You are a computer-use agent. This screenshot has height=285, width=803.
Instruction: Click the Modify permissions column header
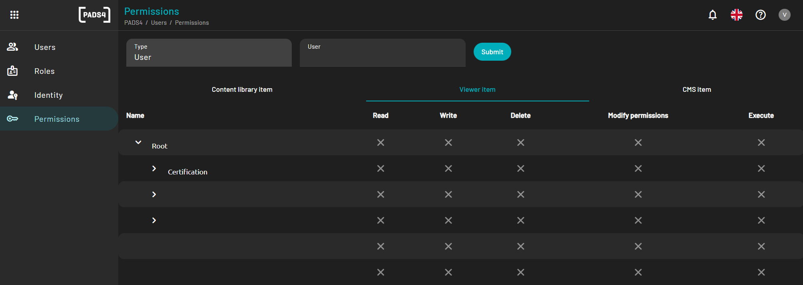(638, 115)
